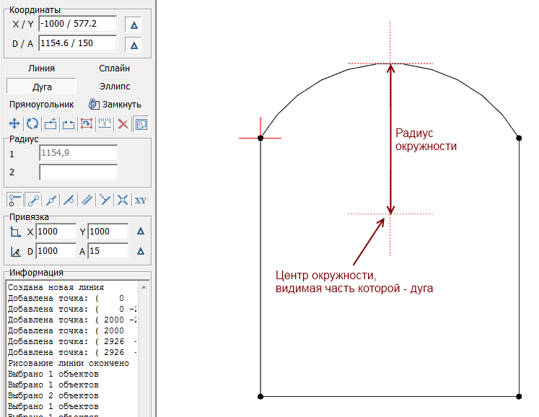Viewport: 539px width, 417px height.
Task: Click the triangle button beside X / Y field
Action: 133,25
